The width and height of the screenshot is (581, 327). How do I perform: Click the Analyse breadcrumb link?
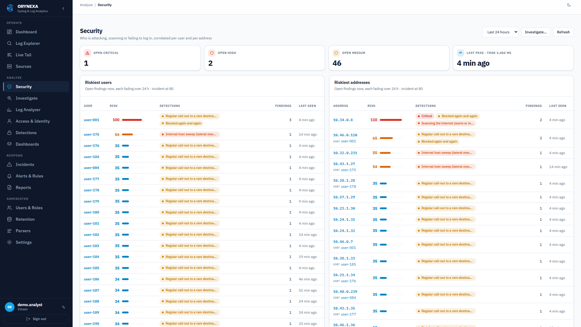(86, 5)
